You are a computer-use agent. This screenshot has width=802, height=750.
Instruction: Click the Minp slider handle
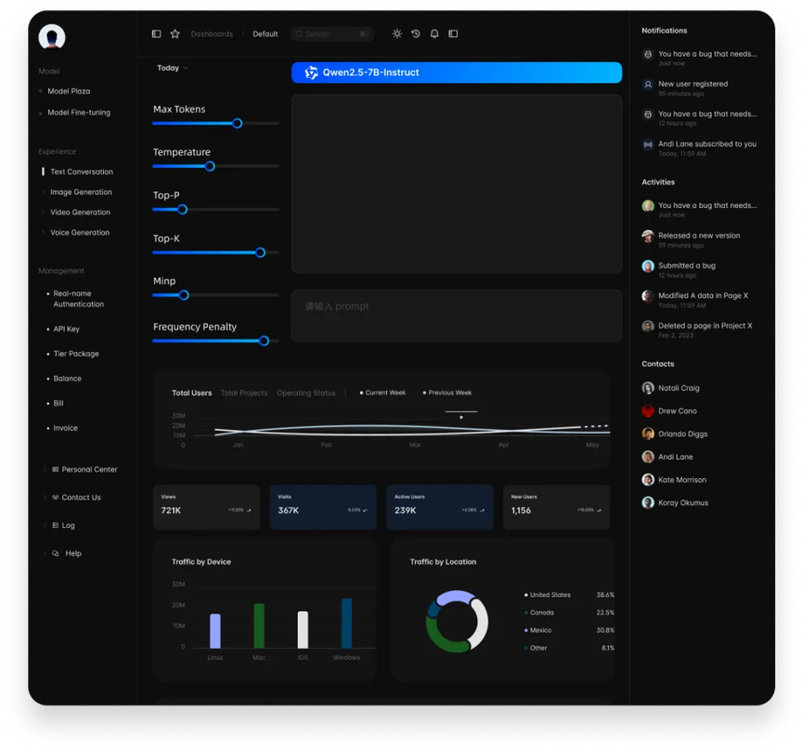[x=184, y=295]
